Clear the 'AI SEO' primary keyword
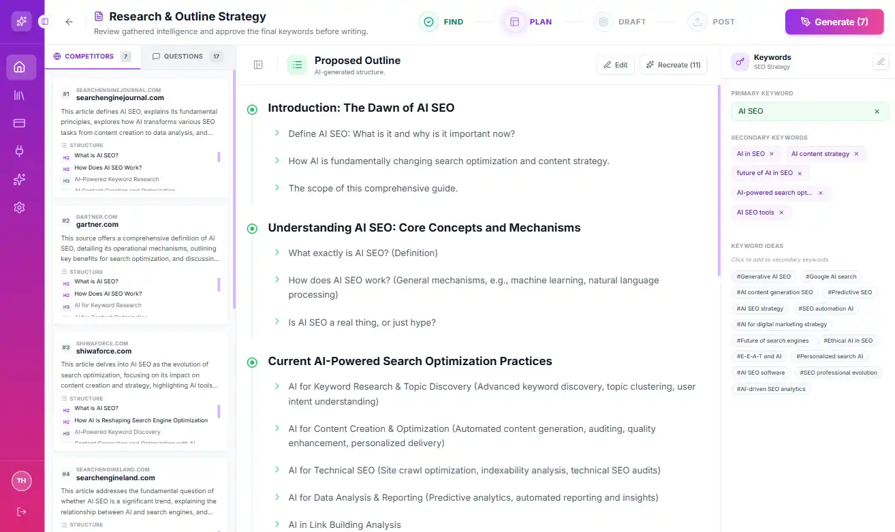 877,111
